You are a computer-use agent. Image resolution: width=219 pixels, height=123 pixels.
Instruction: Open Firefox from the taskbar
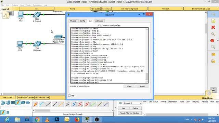[x=77, y=120]
